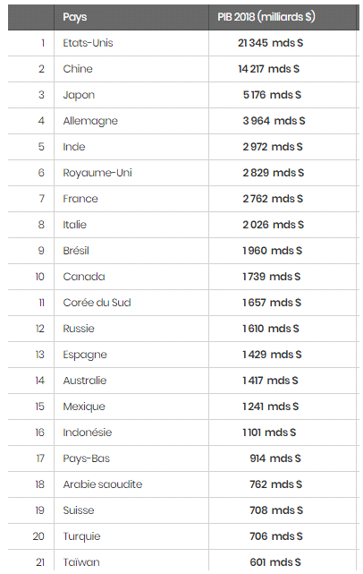Screen dimensions: 363x574
Task: Click the Turquie country name
Action: tap(81, 536)
